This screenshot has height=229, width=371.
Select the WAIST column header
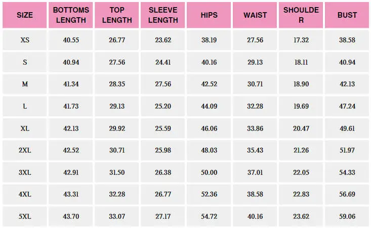pos(255,15)
